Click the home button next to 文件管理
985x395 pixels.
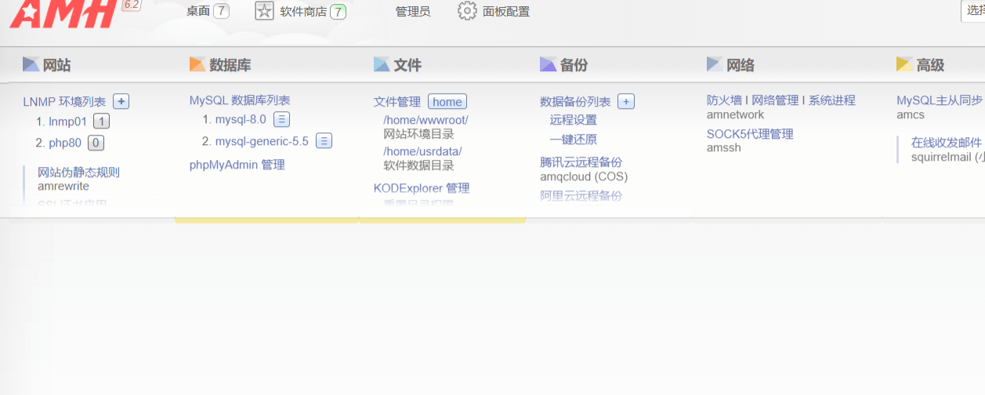[x=447, y=102]
